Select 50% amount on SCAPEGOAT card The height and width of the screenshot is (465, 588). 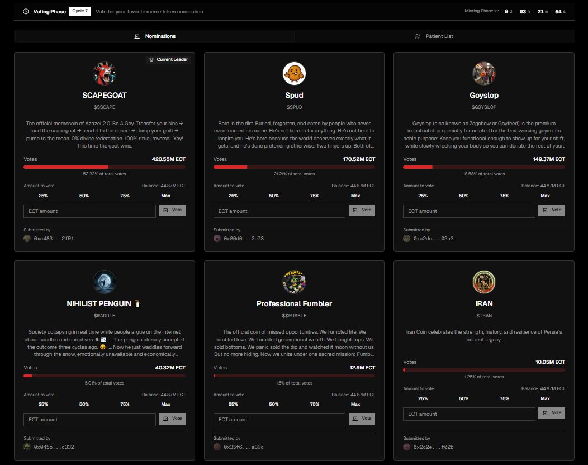tap(84, 196)
